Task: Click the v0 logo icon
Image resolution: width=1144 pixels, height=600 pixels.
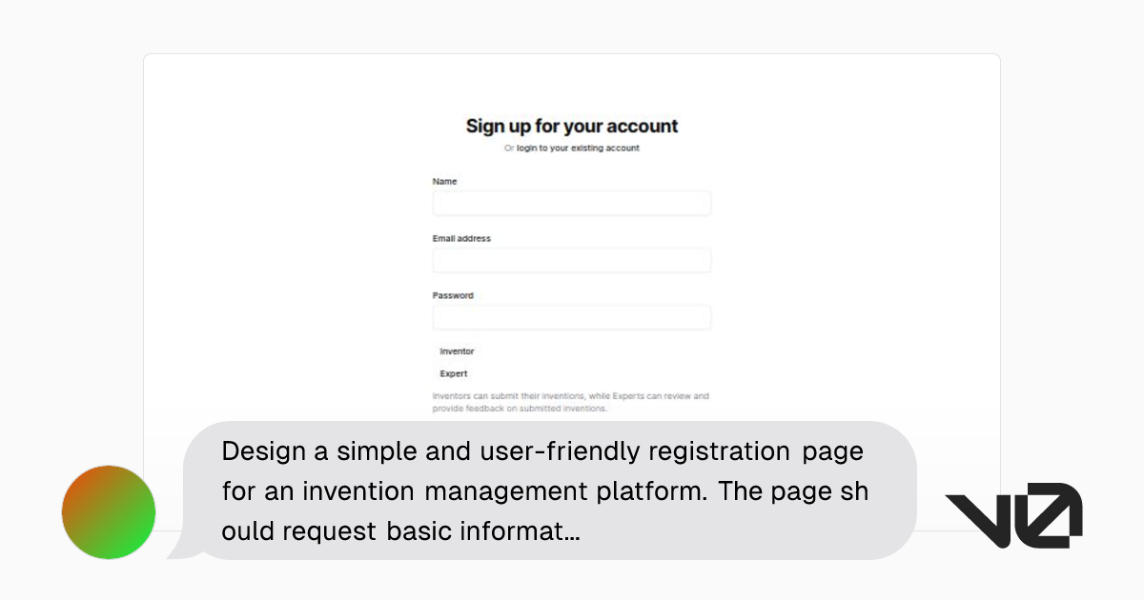Action: coord(1013,512)
